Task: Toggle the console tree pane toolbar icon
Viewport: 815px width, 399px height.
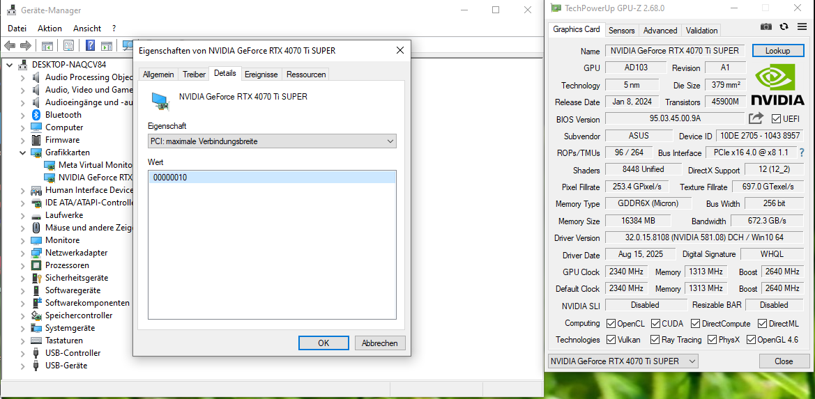Action: (47, 46)
